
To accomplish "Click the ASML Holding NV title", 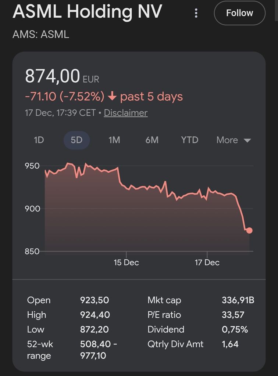I will pyautogui.click(x=87, y=12).
